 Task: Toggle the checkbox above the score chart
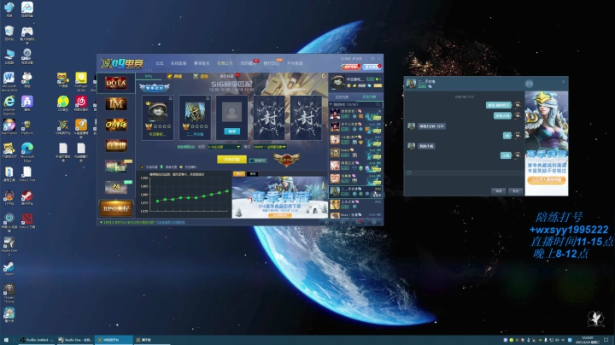tap(143, 167)
